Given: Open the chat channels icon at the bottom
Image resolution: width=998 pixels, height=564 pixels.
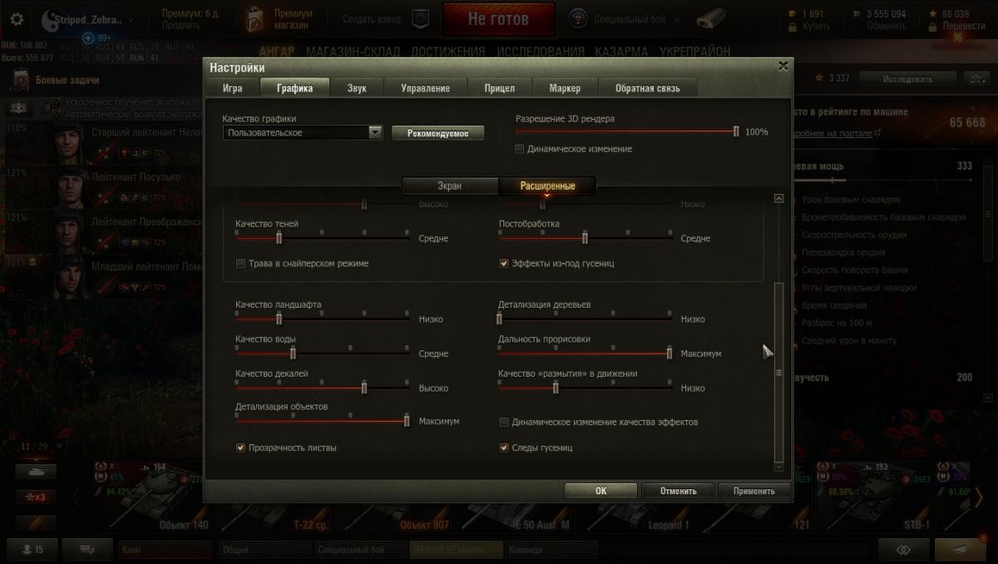Looking at the screenshot, I should 86,549.
